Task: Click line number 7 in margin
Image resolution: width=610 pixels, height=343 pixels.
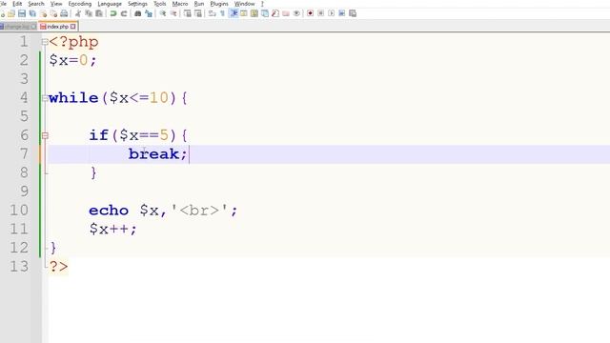Action: point(24,154)
